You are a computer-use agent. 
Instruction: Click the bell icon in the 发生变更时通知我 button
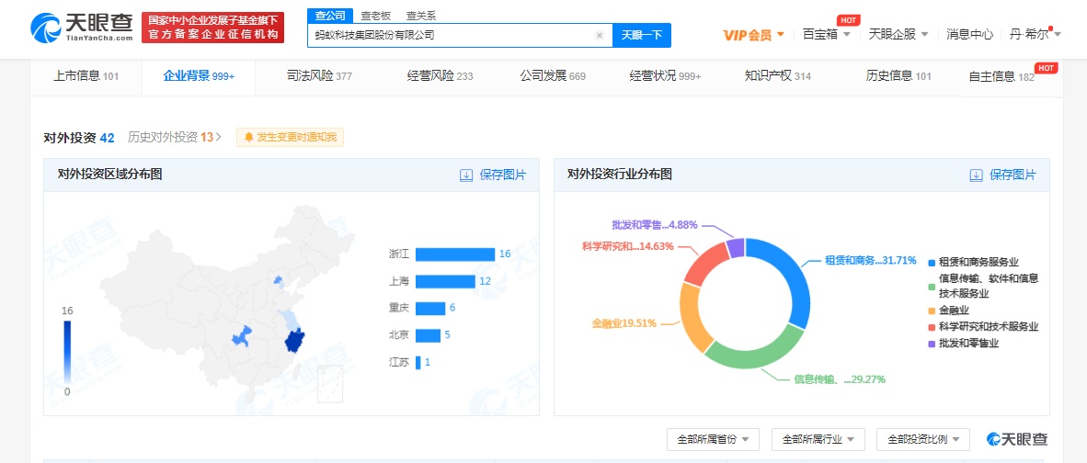click(249, 137)
